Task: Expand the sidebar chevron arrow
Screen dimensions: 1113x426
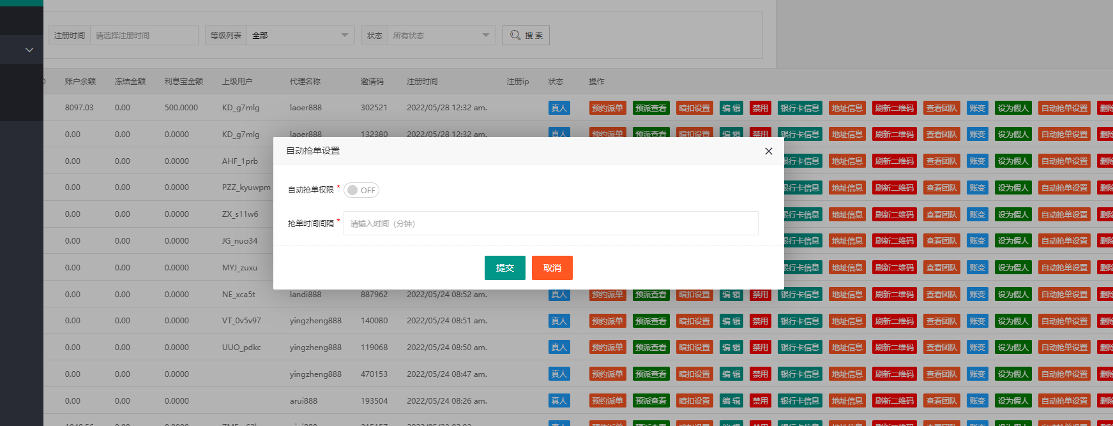Action: click(29, 50)
